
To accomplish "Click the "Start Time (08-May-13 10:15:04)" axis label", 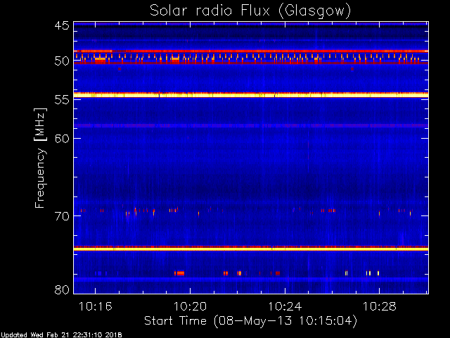I will pos(250,321).
